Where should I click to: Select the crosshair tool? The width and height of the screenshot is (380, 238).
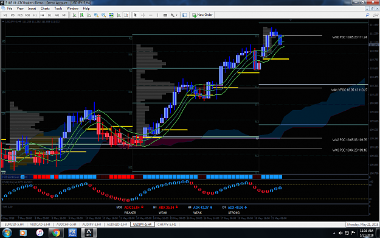[x=143, y=15]
